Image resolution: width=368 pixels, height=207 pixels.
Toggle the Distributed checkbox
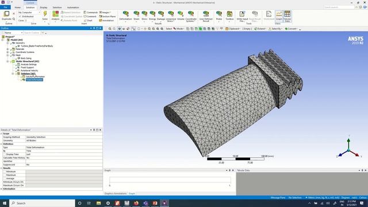20,17
